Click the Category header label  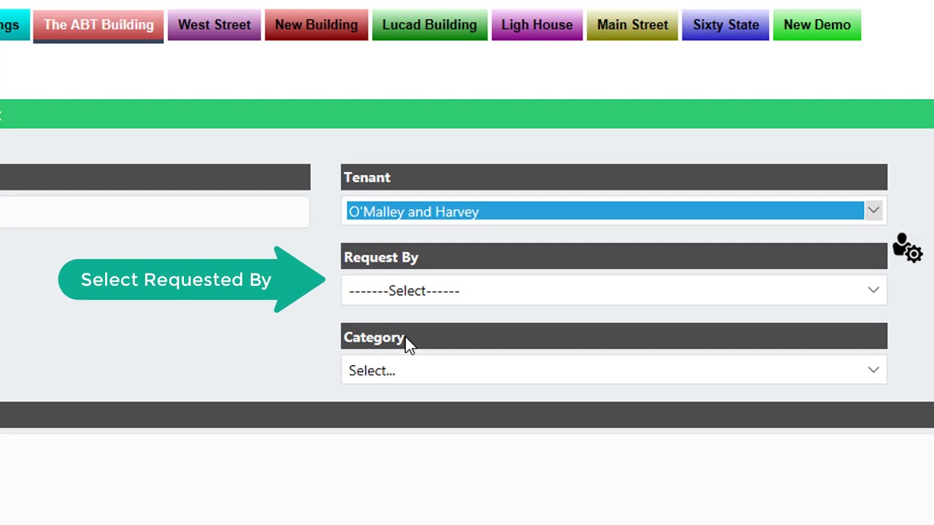pyautogui.click(x=374, y=338)
